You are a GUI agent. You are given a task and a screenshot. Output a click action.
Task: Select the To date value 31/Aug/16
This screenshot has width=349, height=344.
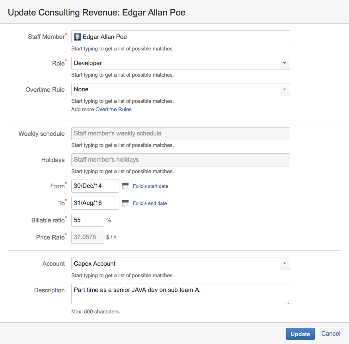95,203
